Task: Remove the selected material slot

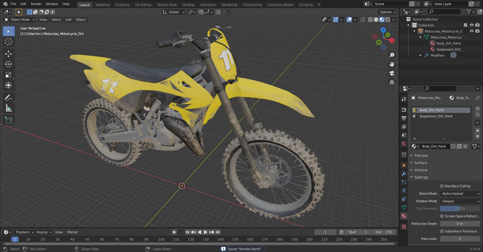Action: coord(478,115)
